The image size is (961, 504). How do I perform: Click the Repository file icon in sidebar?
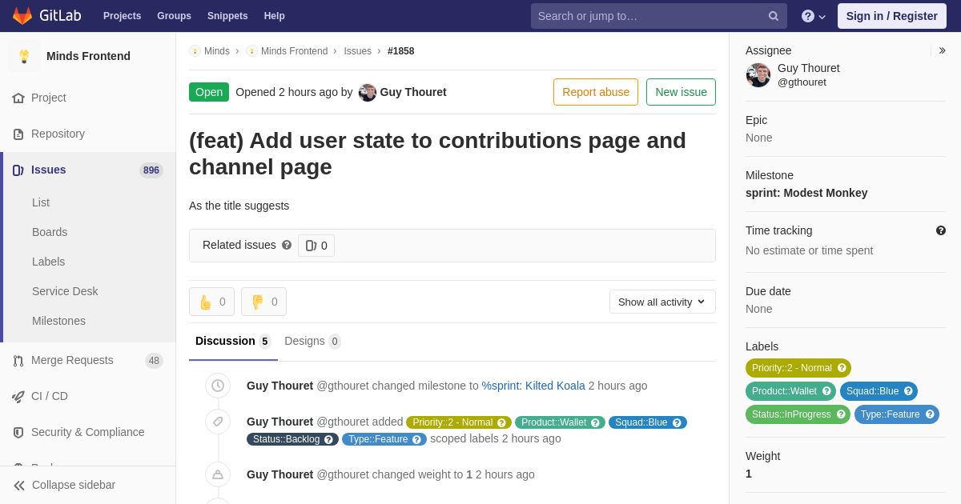coord(18,134)
